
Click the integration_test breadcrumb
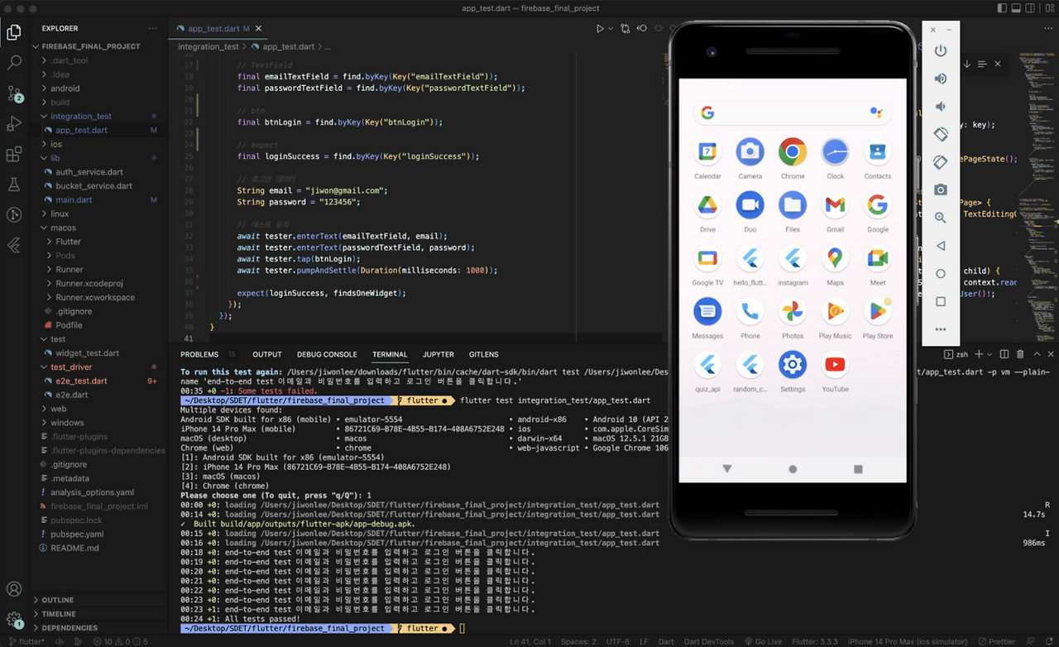(x=208, y=47)
